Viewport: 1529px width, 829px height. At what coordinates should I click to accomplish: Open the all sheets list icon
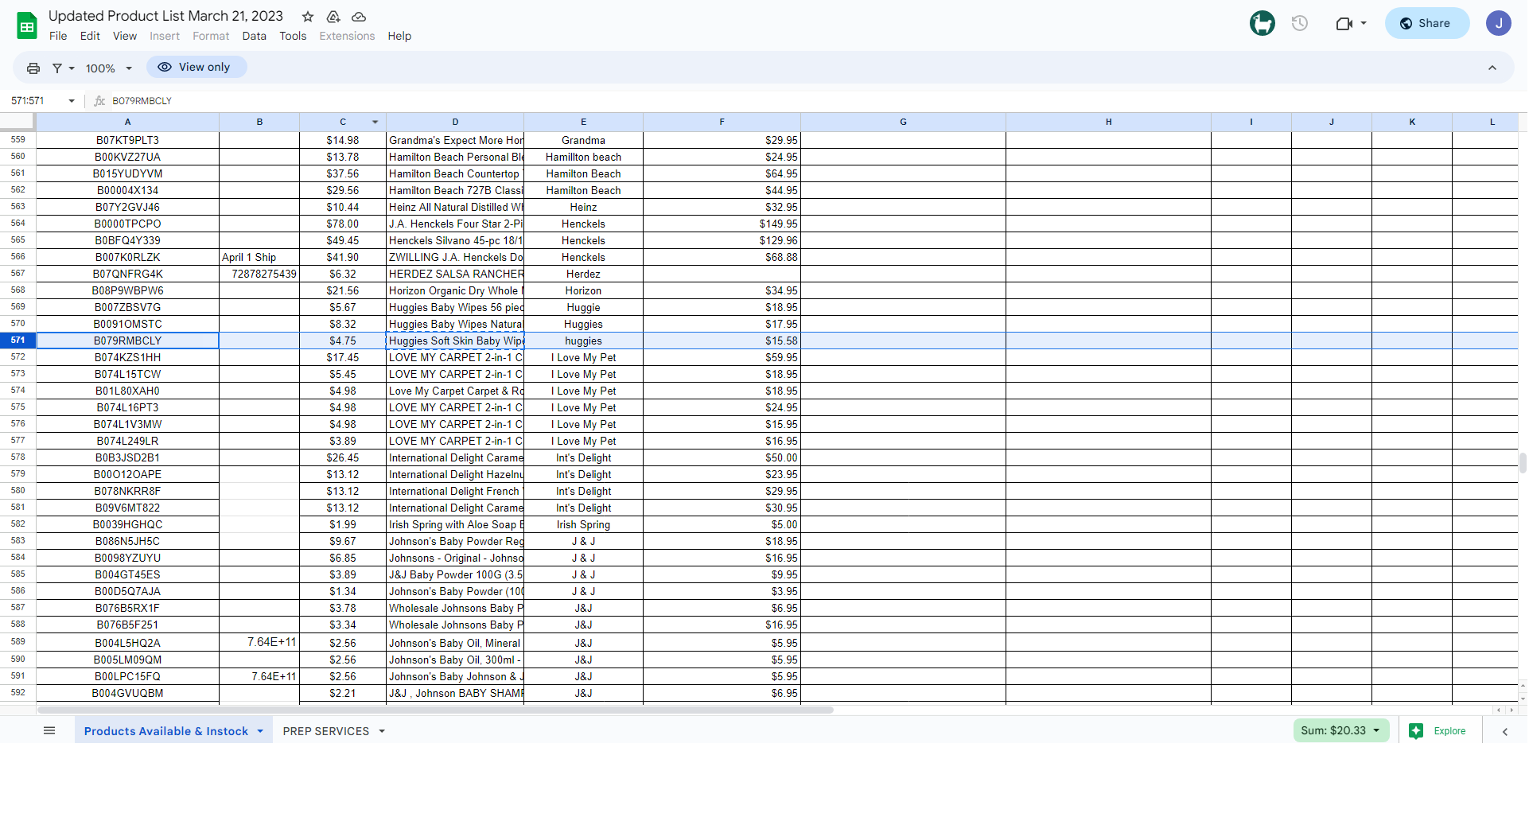click(49, 731)
